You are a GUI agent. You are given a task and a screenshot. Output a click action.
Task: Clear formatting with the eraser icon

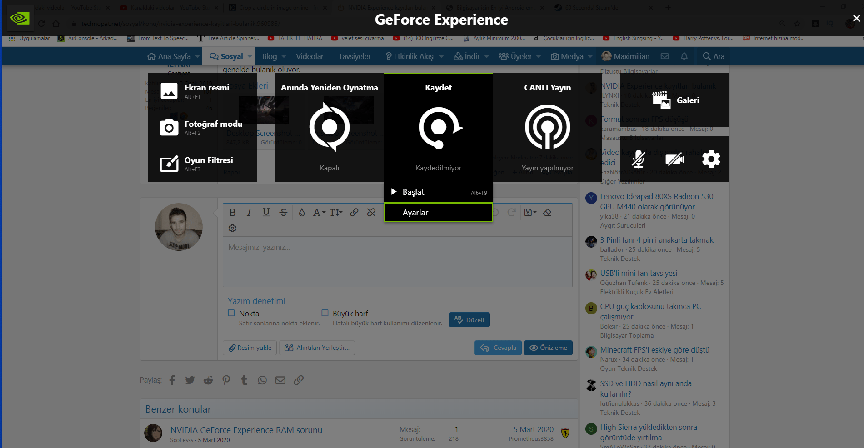point(547,212)
